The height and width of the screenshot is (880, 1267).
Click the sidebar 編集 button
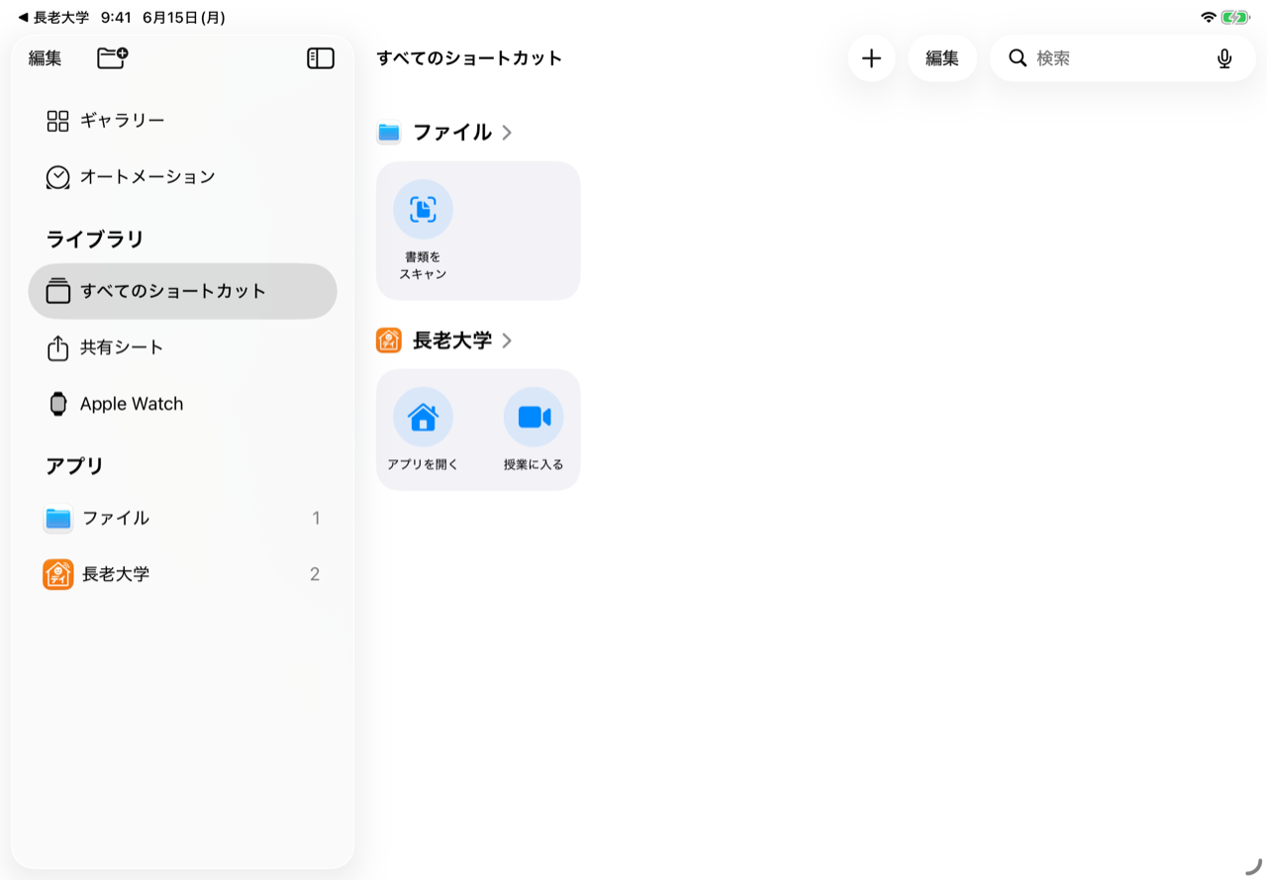(45, 58)
